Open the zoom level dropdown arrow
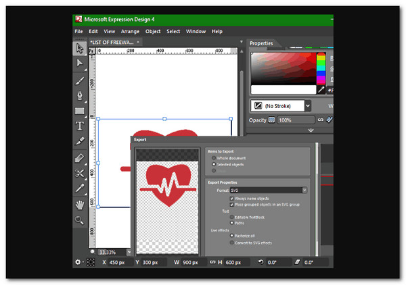This screenshot has height=285, width=406. click(129, 252)
